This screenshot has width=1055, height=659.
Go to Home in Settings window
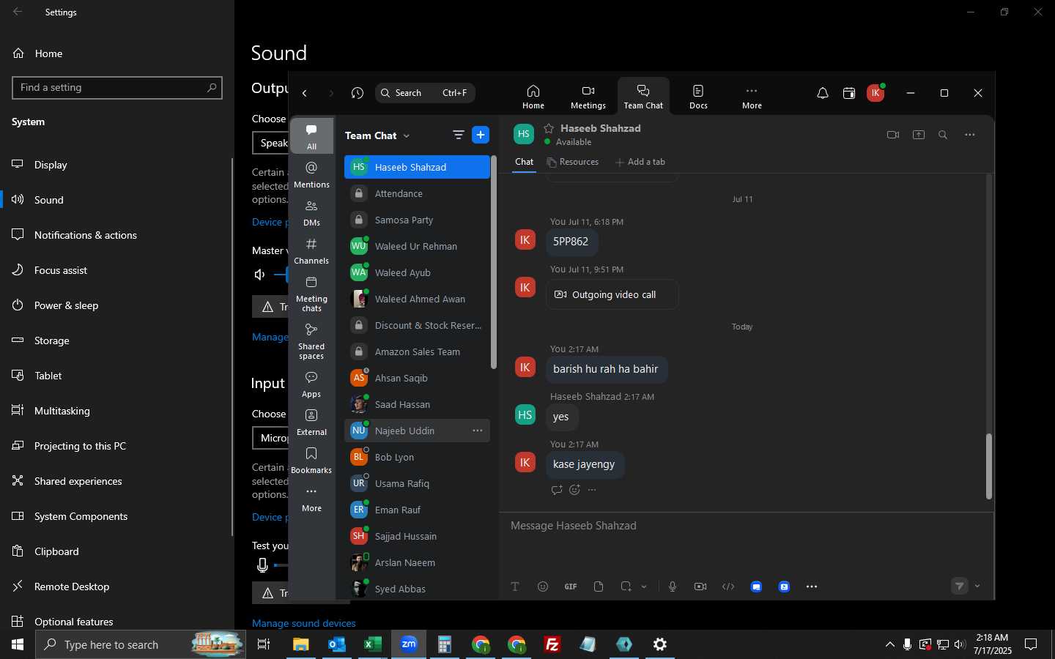pyautogui.click(x=117, y=53)
